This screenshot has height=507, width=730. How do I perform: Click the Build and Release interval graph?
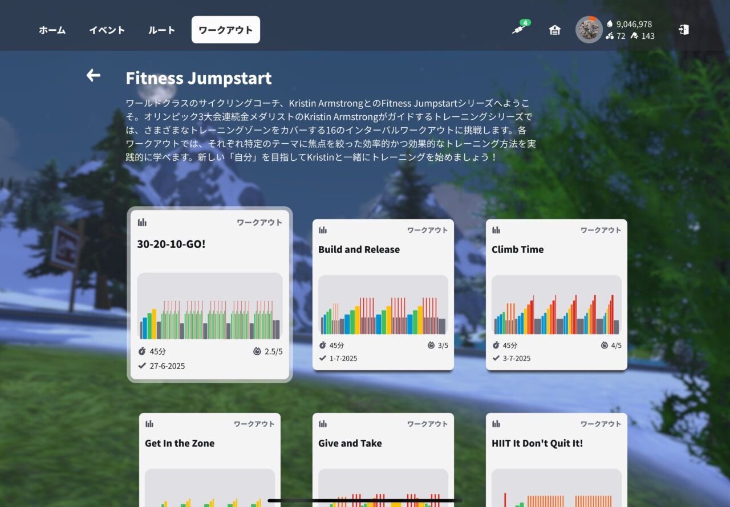[x=383, y=306]
